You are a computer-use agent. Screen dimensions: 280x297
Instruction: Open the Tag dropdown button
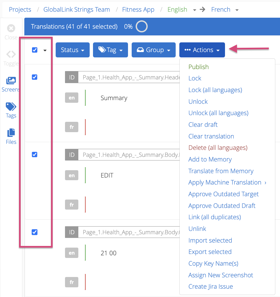point(110,50)
